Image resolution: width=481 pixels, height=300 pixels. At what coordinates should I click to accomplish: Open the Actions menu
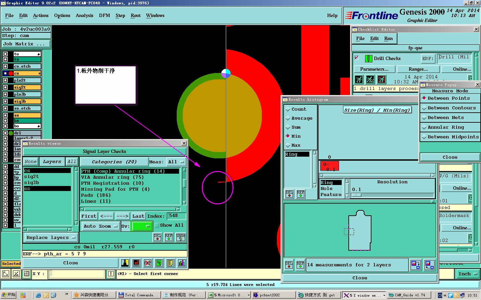pos(41,16)
